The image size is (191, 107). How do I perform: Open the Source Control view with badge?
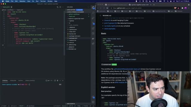point(93,23)
